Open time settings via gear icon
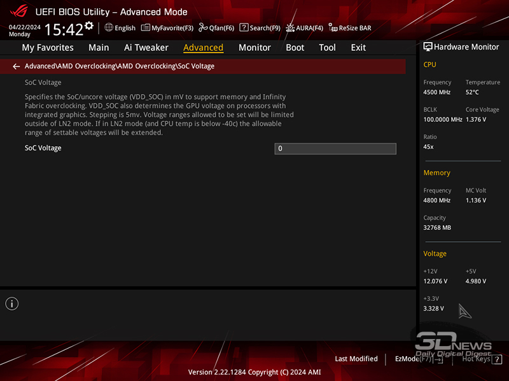 click(x=89, y=26)
